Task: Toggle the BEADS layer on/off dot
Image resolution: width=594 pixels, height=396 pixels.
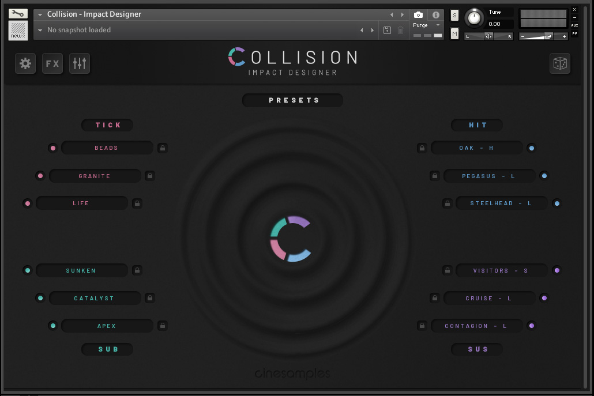Action: click(53, 148)
